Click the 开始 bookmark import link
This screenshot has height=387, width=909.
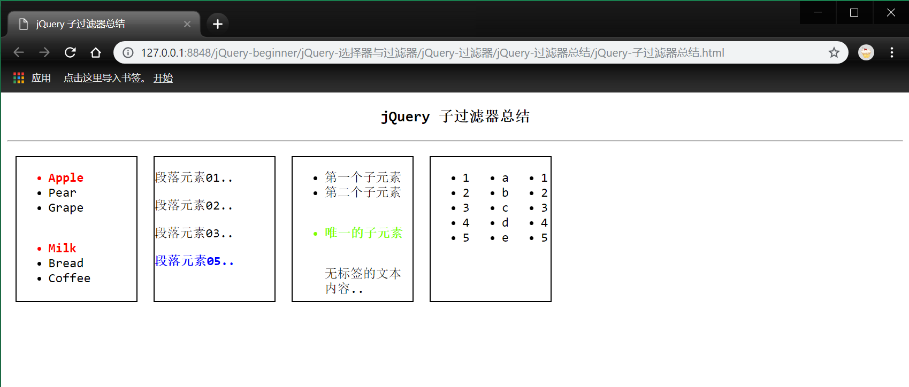click(163, 78)
